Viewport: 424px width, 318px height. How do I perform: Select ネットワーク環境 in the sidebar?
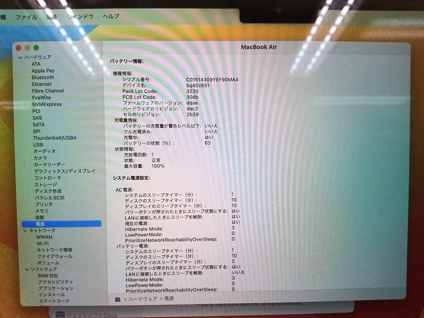[x=55, y=250]
